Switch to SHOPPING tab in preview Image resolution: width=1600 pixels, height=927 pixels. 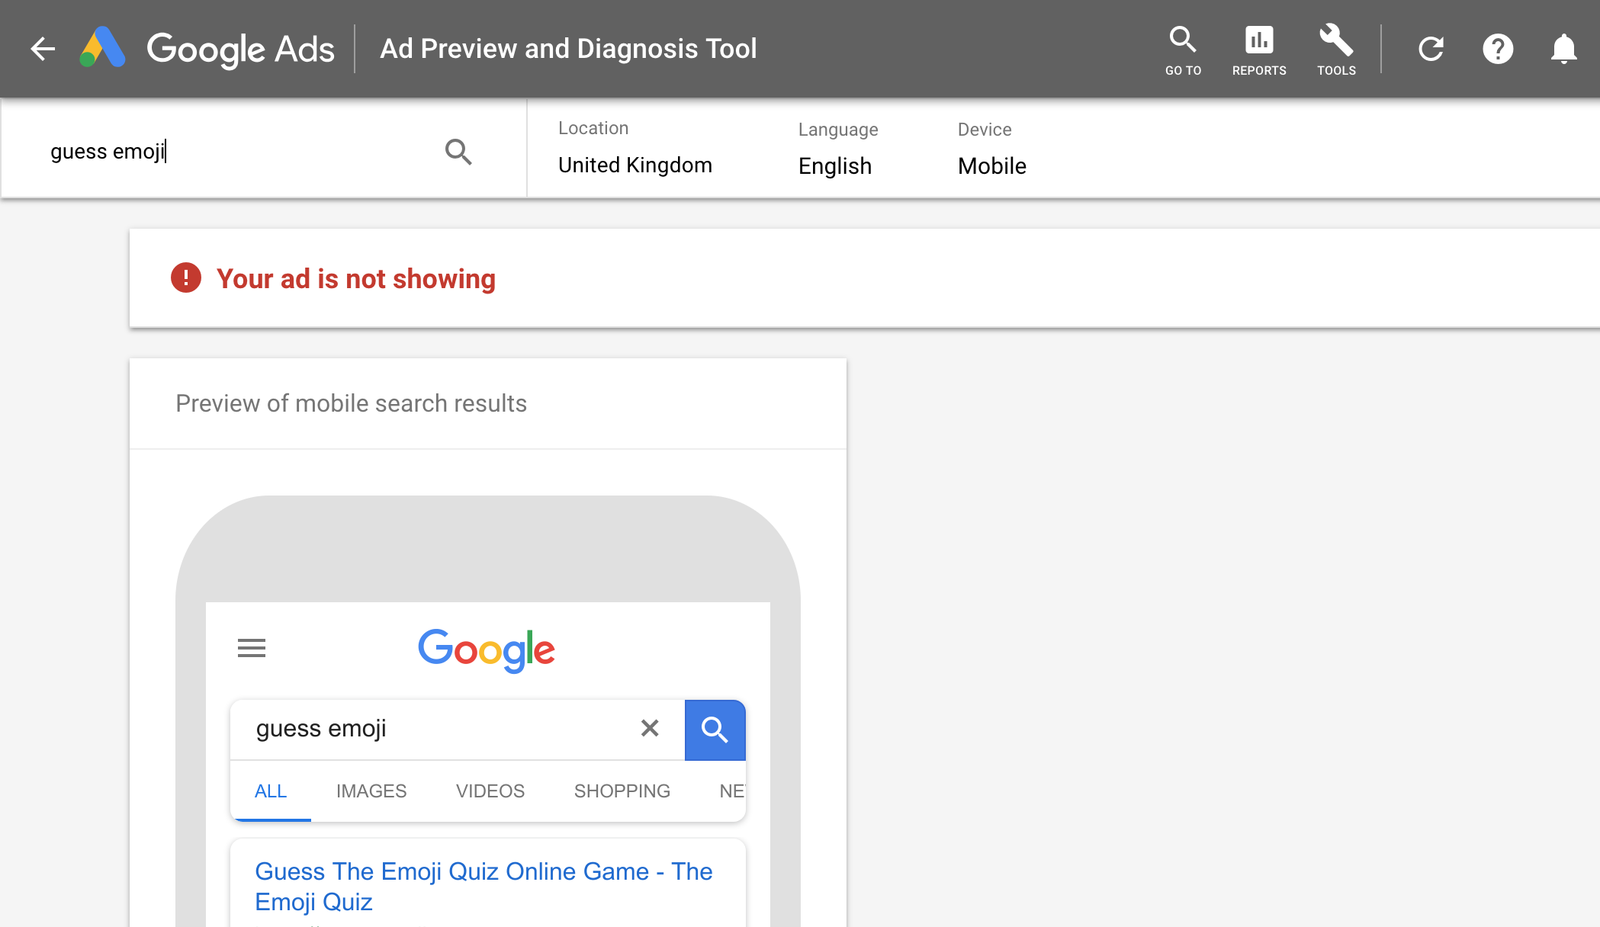point(622,791)
